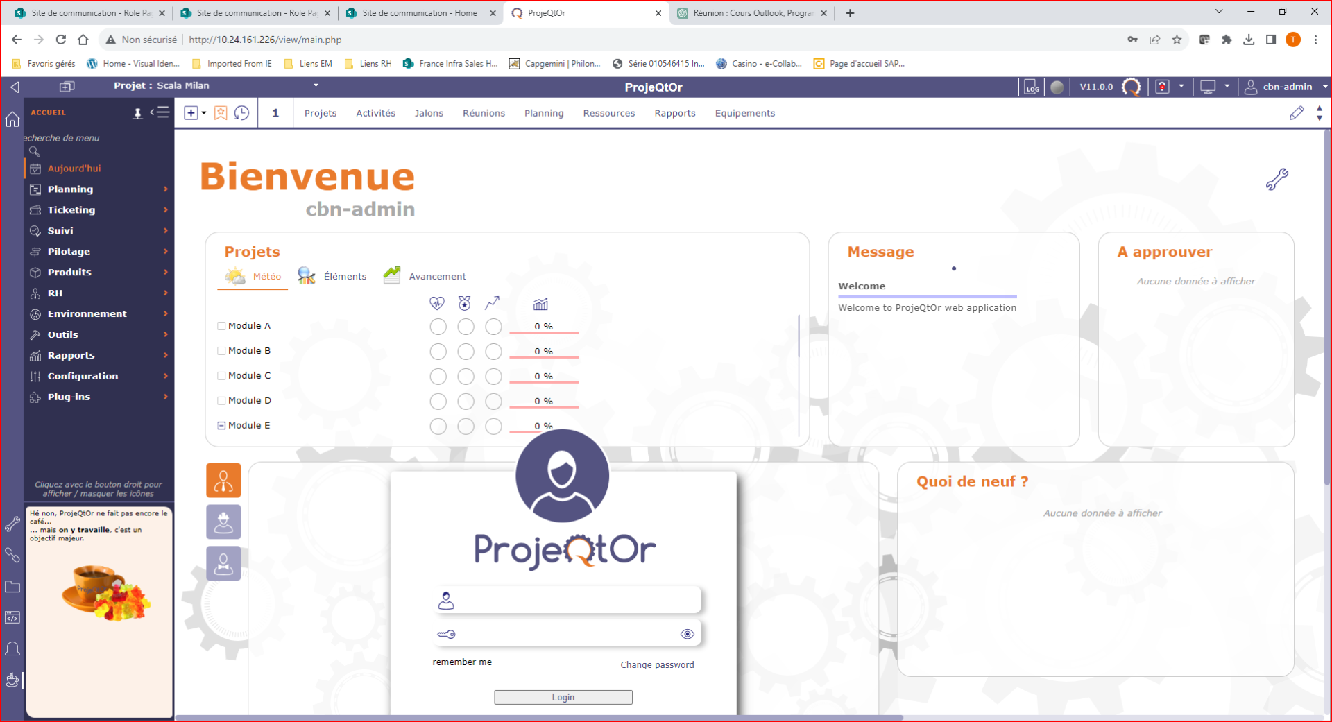Open the dropdown arrow beside the plus icon
1332x722 pixels.
tap(204, 113)
